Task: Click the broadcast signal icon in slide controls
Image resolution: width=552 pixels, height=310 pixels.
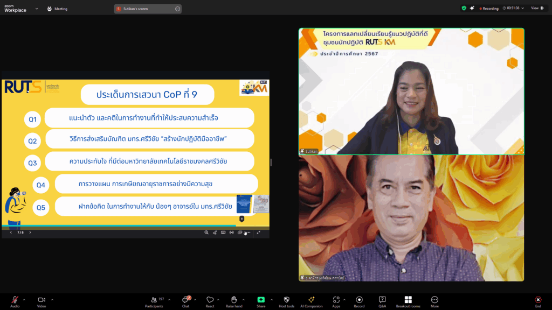Action: [x=232, y=232]
